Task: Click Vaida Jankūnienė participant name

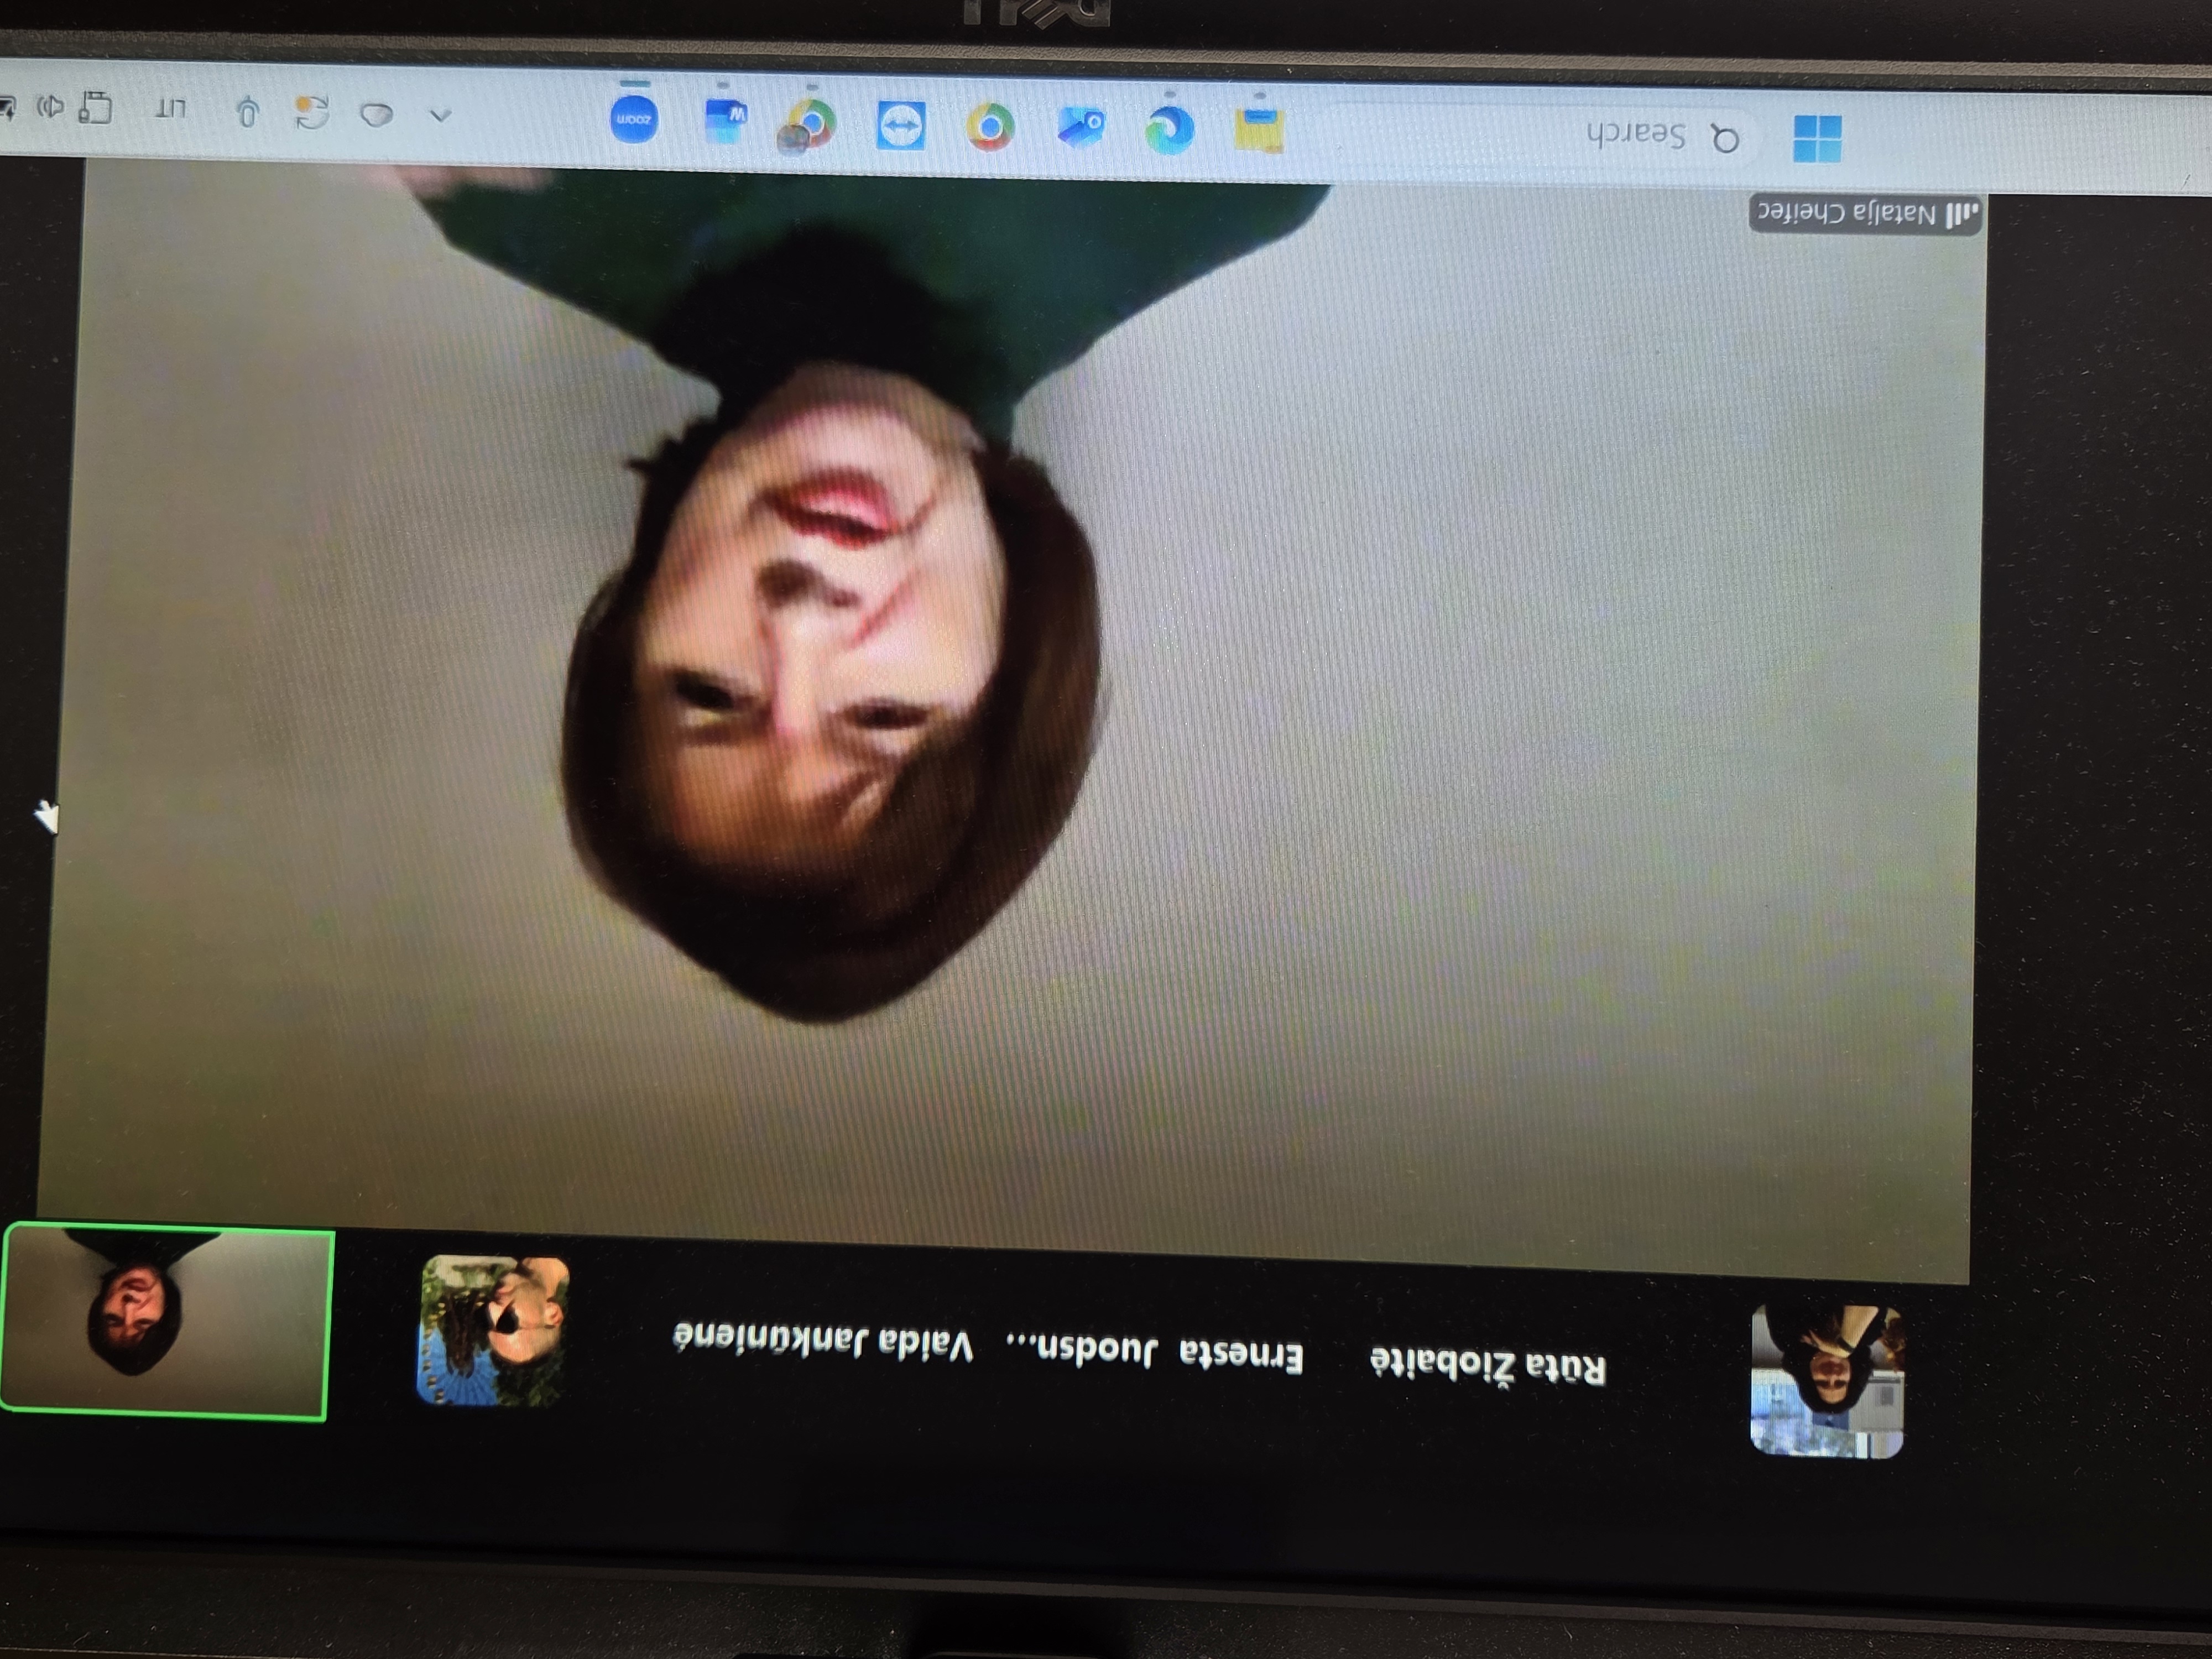Action: [823, 1342]
